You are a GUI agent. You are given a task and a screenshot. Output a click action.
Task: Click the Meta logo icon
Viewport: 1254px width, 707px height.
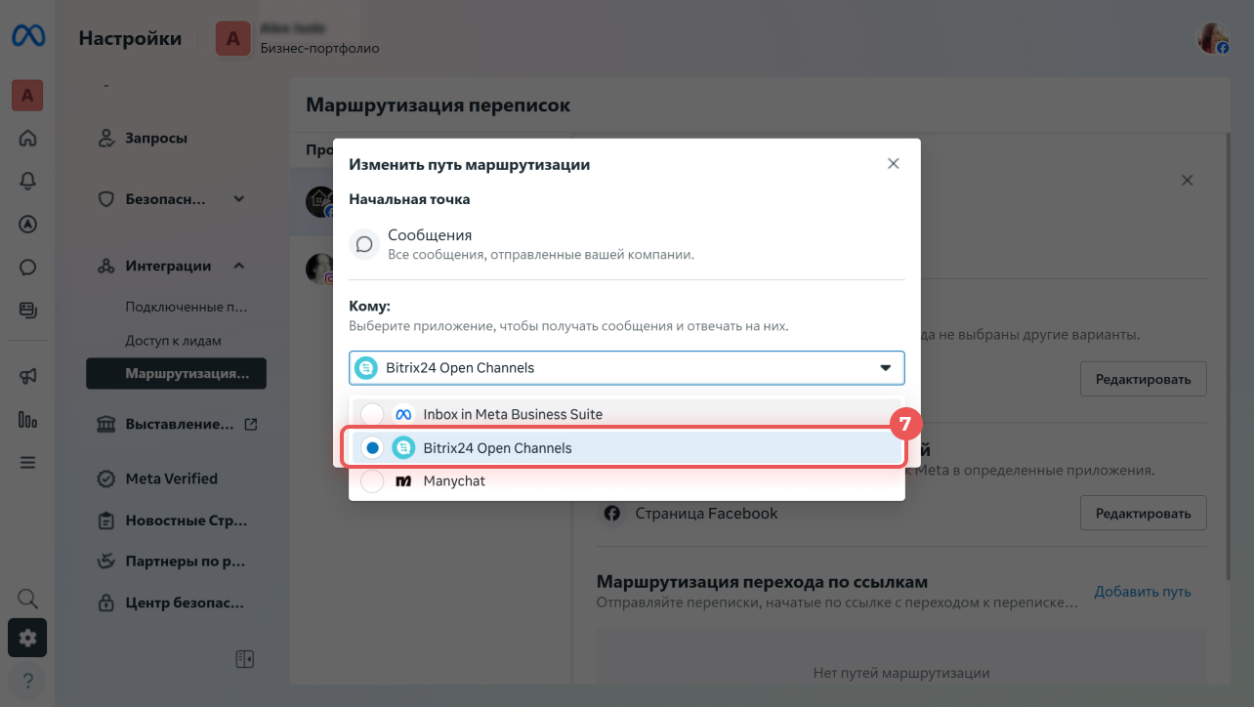26,37
